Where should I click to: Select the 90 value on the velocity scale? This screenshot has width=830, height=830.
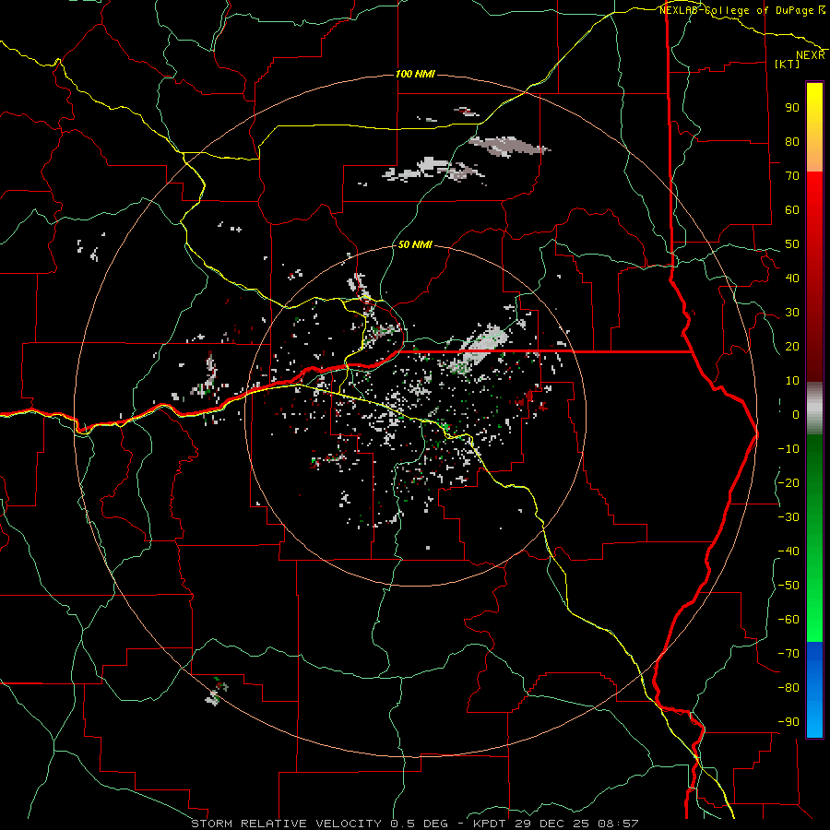coord(792,108)
